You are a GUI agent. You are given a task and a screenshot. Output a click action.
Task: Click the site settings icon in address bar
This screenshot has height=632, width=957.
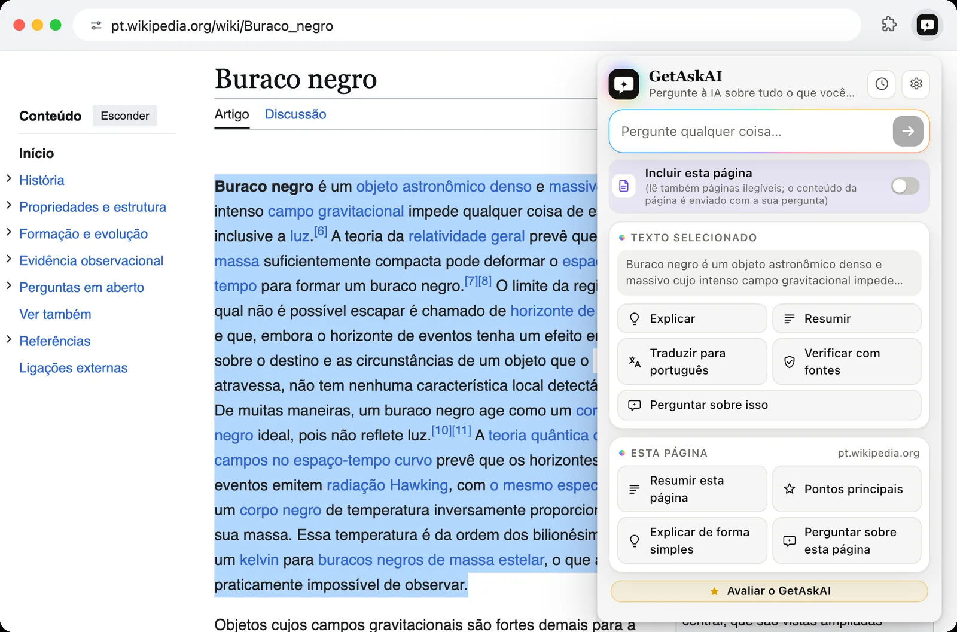pyautogui.click(x=96, y=26)
